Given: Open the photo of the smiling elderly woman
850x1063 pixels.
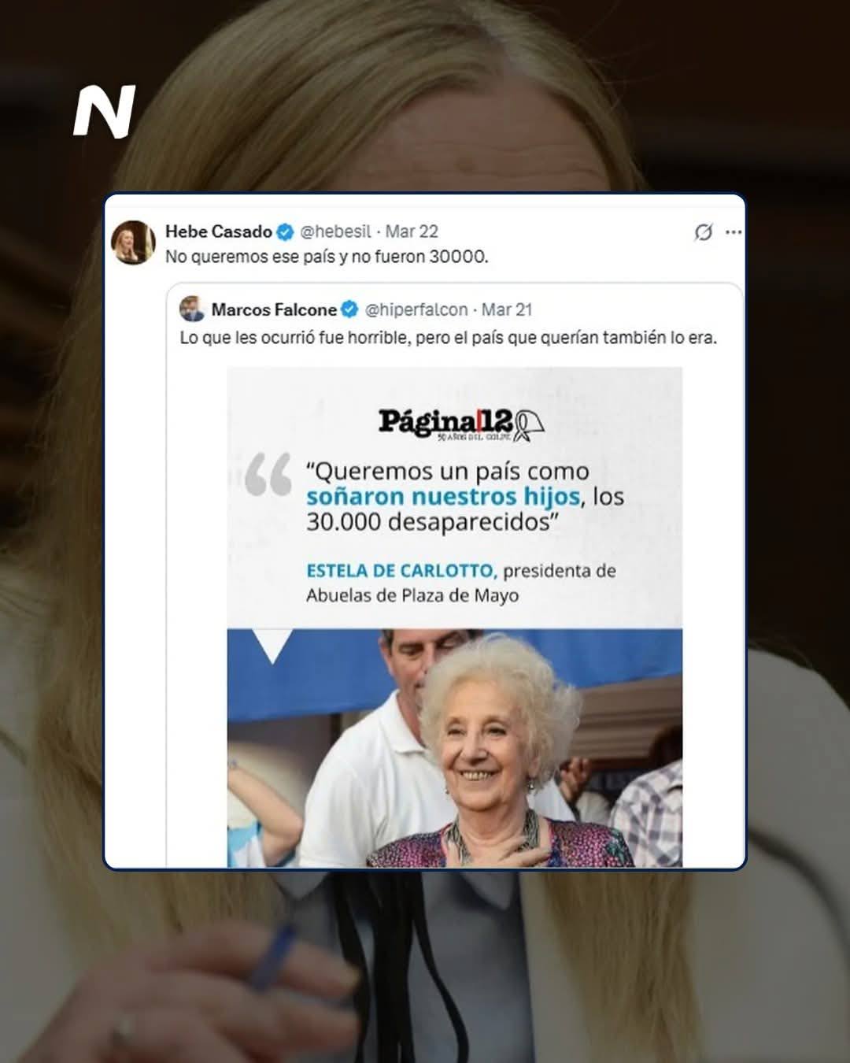Looking at the screenshot, I should 455,748.
